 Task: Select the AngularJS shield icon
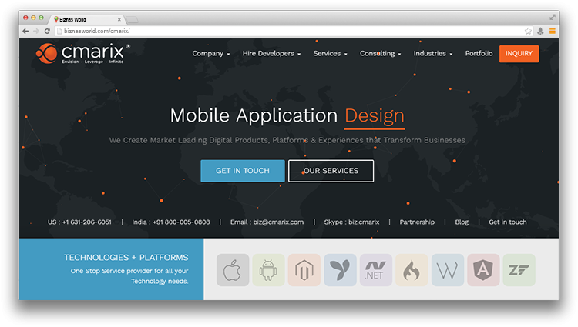tap(483, 270)
